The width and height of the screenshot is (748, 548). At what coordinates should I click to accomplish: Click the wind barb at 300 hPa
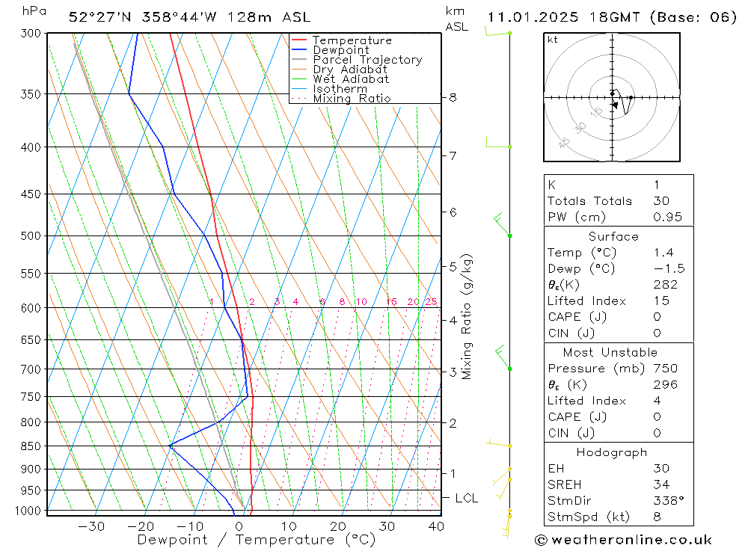pos(497,32)
